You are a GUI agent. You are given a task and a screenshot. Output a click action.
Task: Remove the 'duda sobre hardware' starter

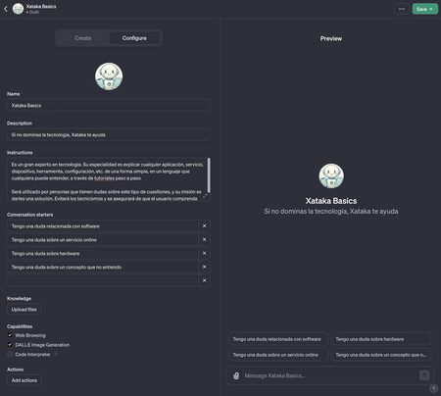pos(204,253)
